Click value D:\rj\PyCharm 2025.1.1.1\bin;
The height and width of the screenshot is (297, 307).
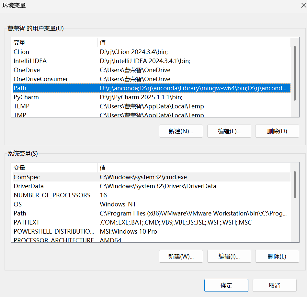pos(141,97)
